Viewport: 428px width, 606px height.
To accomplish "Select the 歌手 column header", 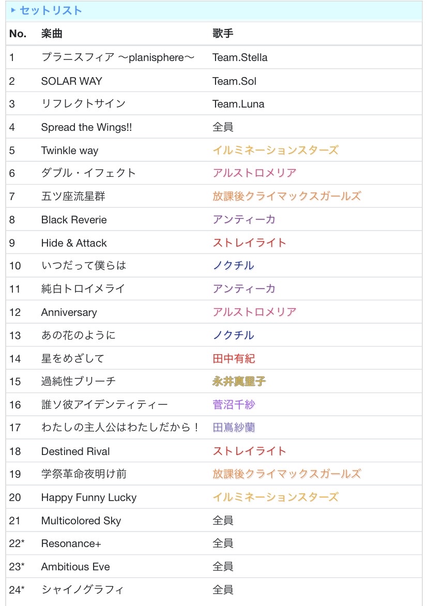I will click(x=223, y=34).
